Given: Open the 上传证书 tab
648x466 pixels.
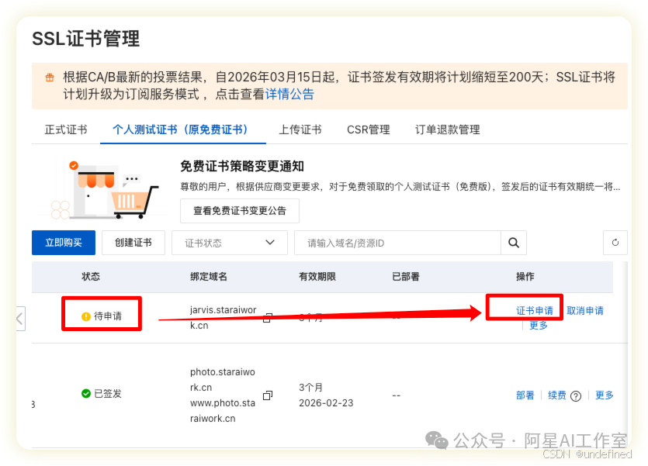Looking at the screenshot, I should tap(300, 129).
